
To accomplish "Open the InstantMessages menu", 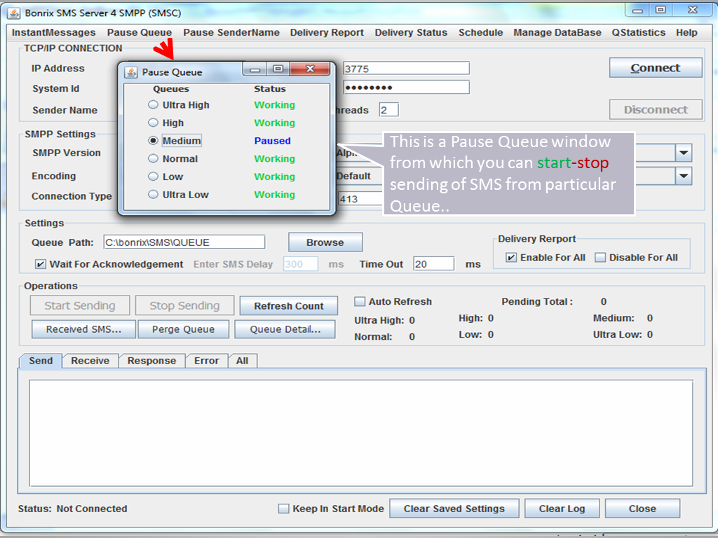I will coord(53,32).
